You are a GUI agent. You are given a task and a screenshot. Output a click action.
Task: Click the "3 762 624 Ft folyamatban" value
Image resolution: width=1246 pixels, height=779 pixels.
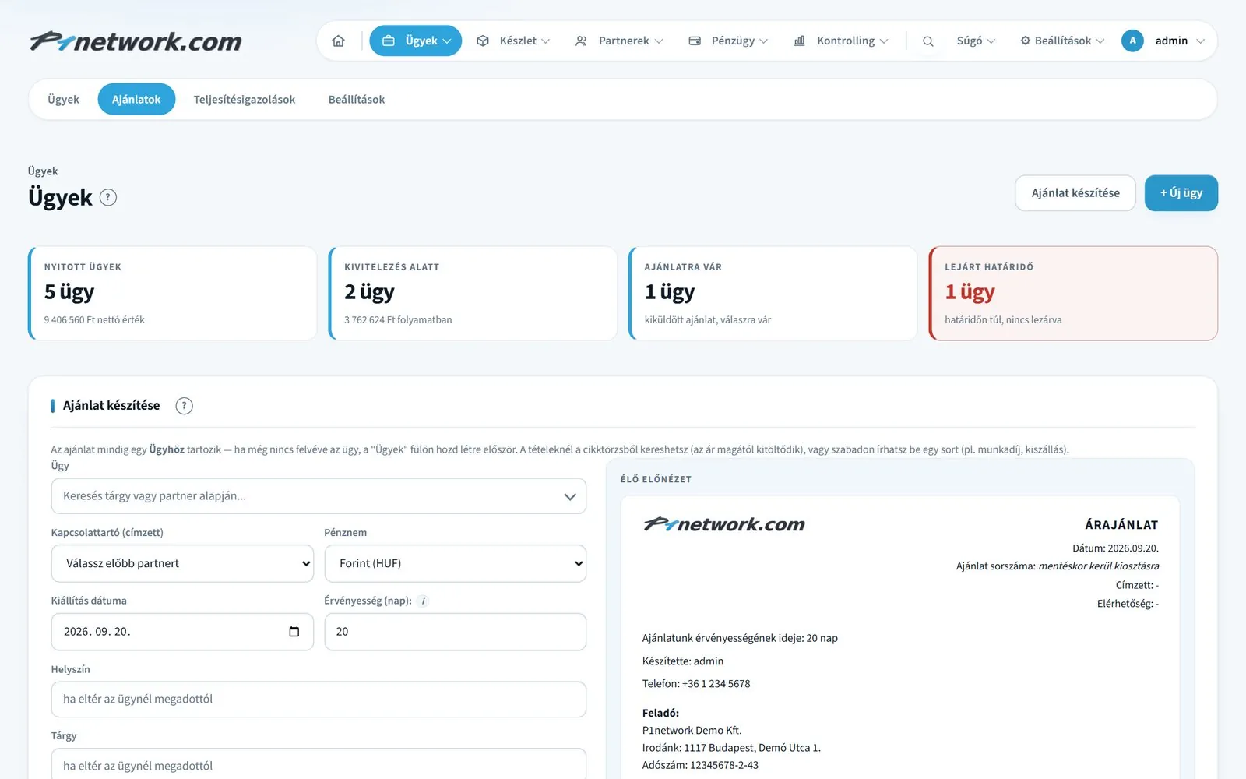(398, 320)
